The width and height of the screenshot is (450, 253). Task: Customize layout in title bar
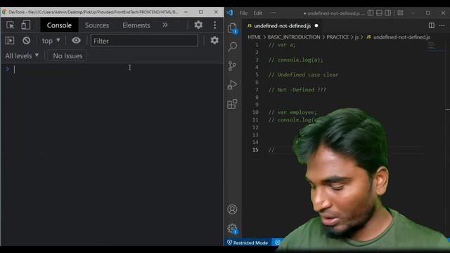pos(400,13)
